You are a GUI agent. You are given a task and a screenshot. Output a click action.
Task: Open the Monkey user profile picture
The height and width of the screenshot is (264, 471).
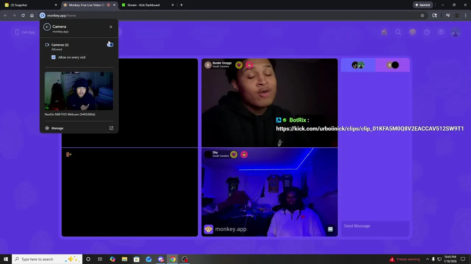point(456,32)
